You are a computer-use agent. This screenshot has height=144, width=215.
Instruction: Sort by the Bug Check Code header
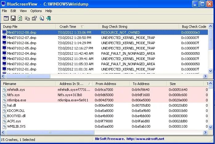tap(194, 27)
